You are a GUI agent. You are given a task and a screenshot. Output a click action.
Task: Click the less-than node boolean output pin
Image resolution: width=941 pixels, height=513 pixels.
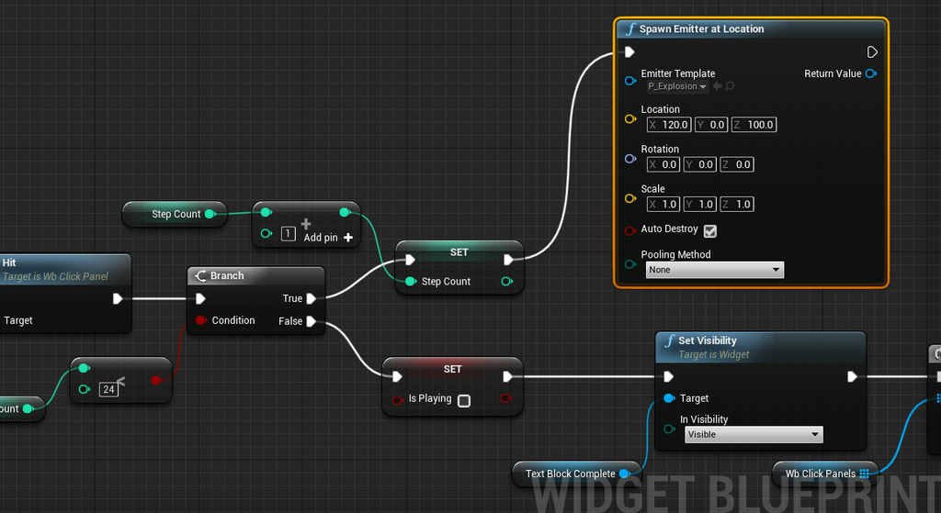[x=156, y=380]
